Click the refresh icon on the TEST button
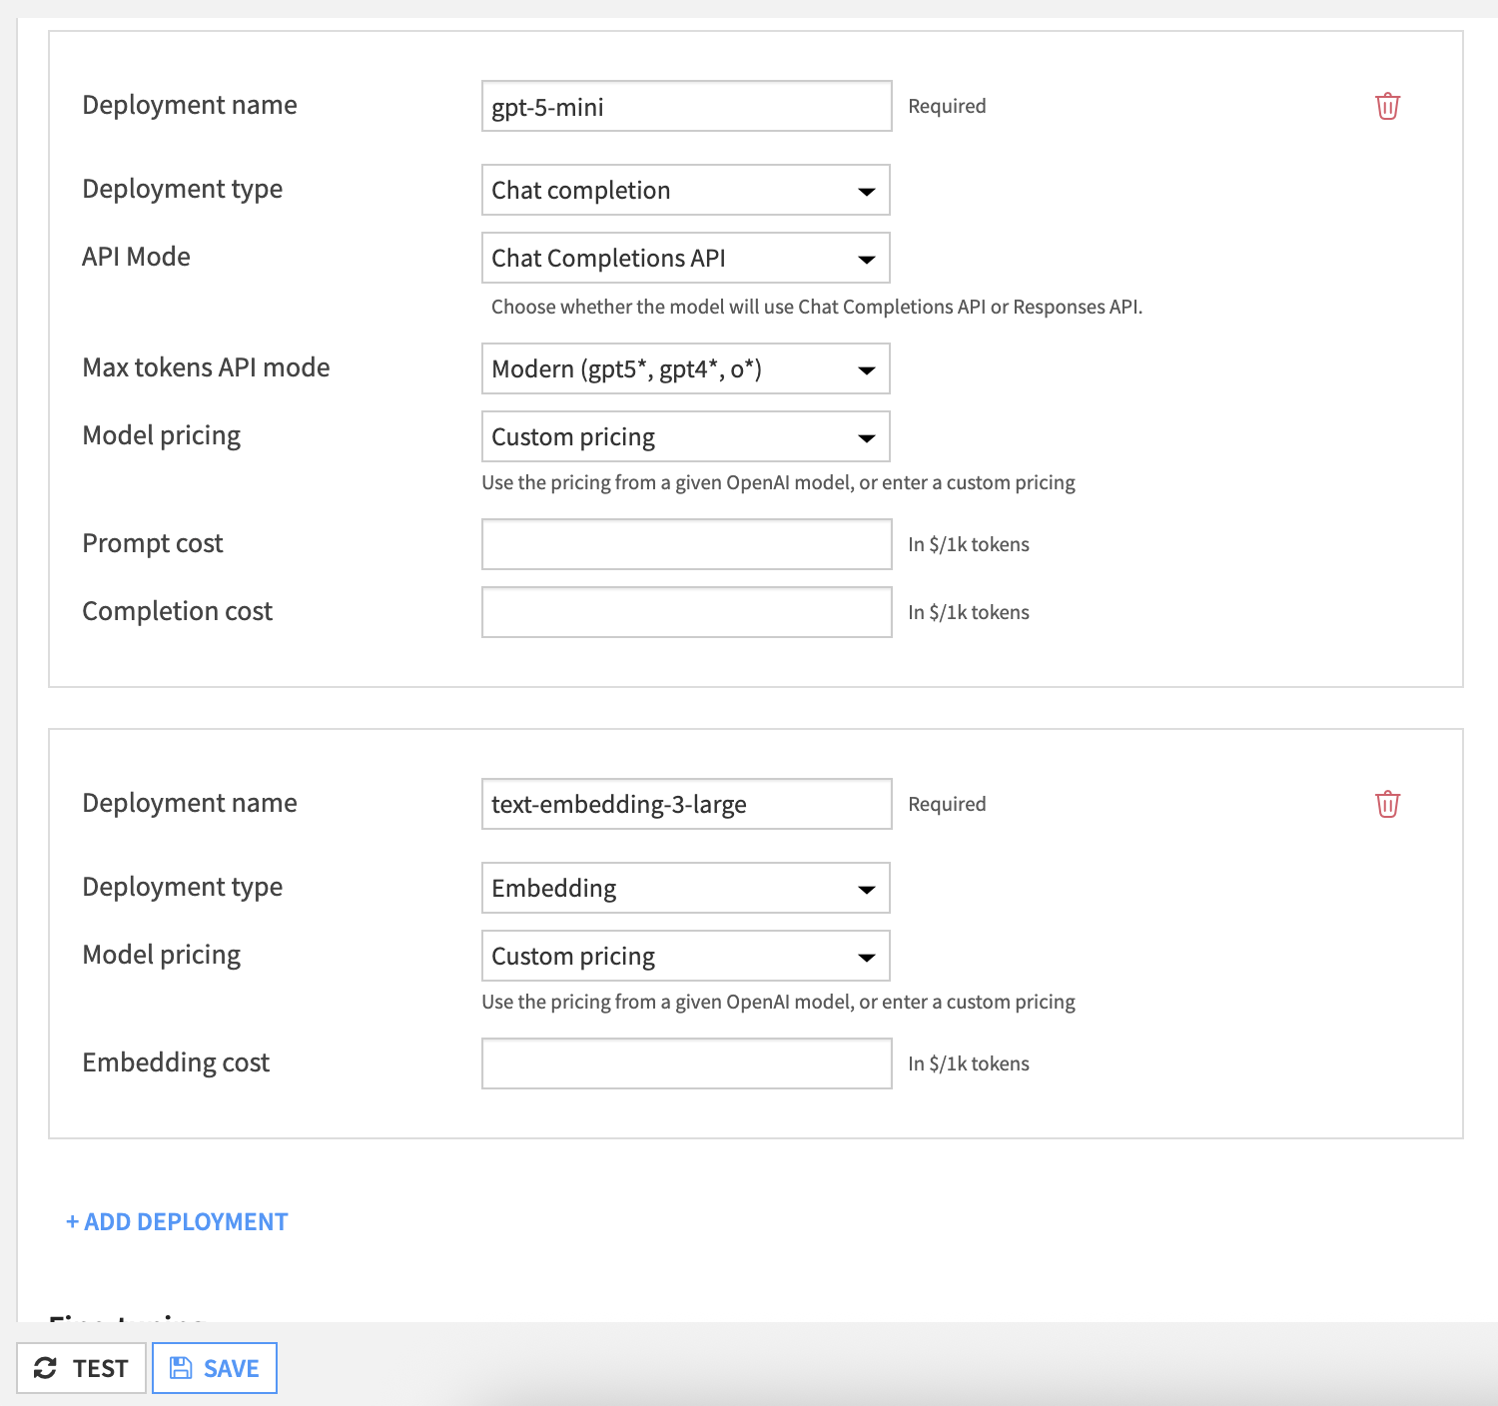Viewport: 1498px width, 1406px height. [45, 1368]
